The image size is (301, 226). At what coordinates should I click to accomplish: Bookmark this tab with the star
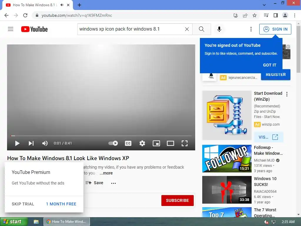tap(255, 15)
